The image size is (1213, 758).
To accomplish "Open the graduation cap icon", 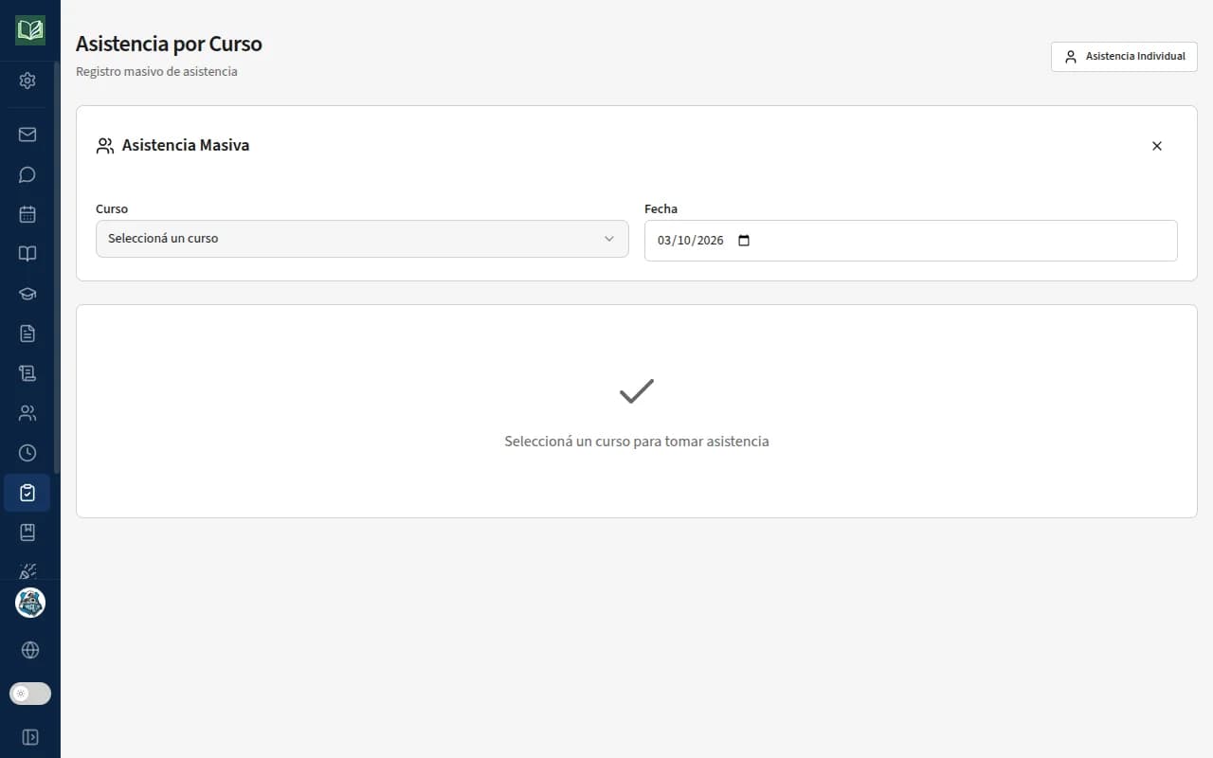I will click(27, 294).
